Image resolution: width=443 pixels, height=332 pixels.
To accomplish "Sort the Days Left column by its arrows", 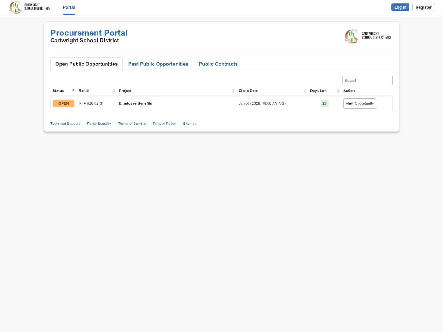I will click(338, 91).
